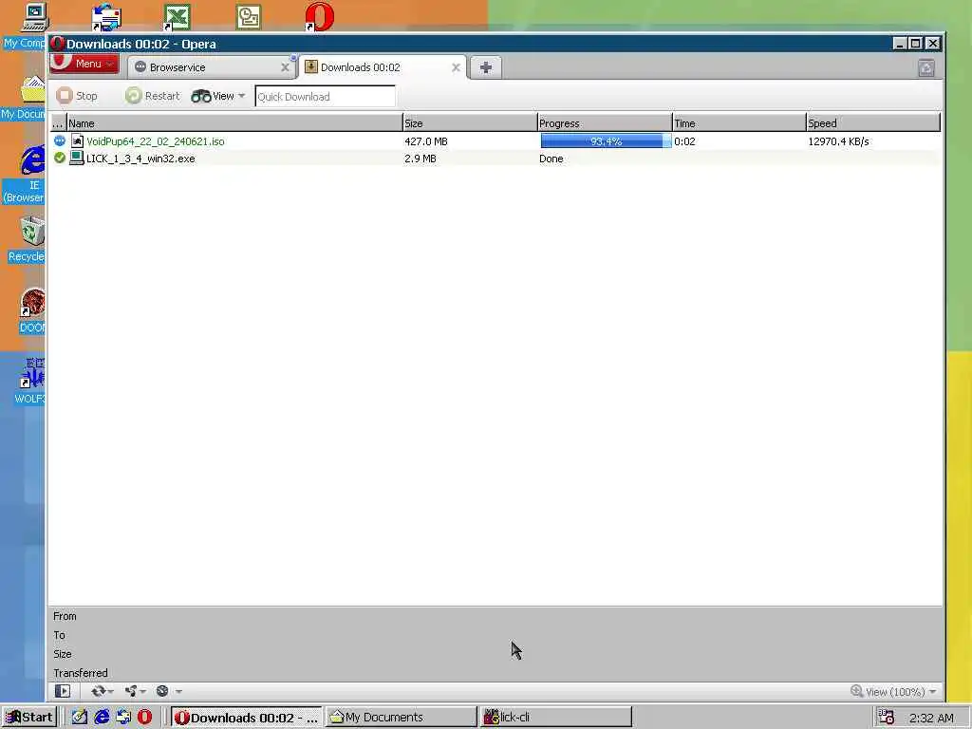Click the Done progress cell
The height and width of the screenshot is (729, 972).
coord(551,159)
